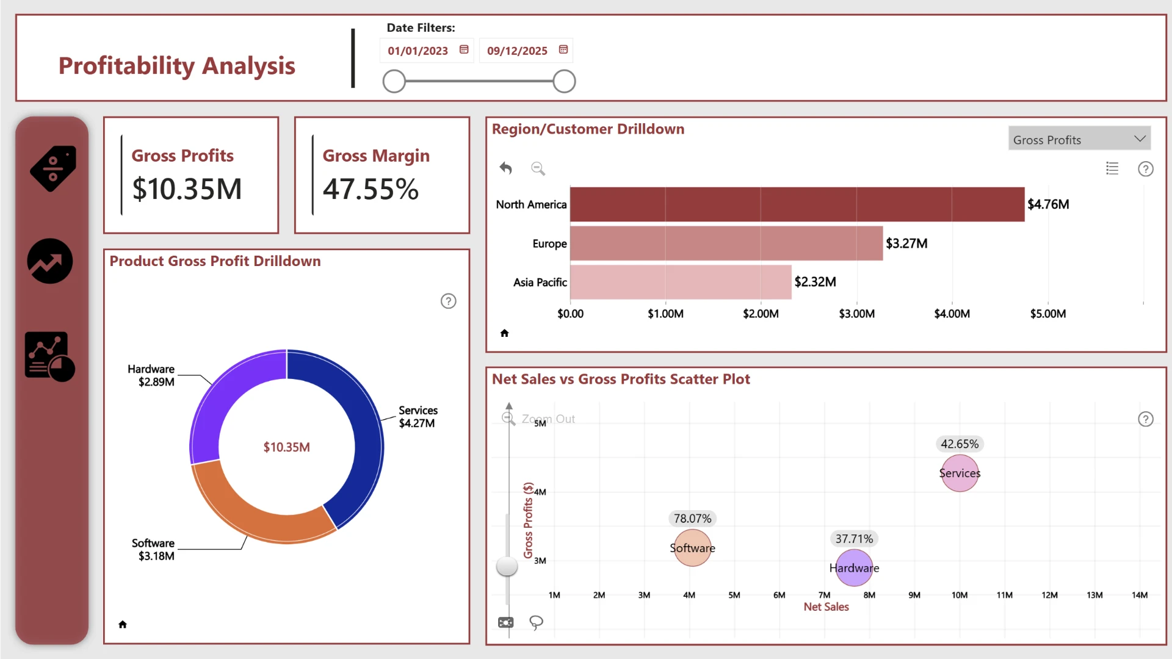This screenshot has width=1172, height=659.
Task: Open the price tag discount page icon
Action: pyautogui.click(x=53, y=168)
